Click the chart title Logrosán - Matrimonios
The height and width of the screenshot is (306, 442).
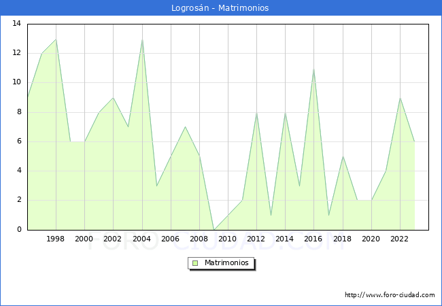220,8
